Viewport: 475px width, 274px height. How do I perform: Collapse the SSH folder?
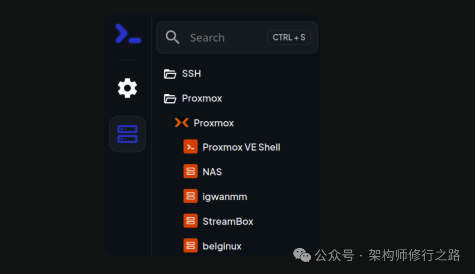[x=191, y=74]
